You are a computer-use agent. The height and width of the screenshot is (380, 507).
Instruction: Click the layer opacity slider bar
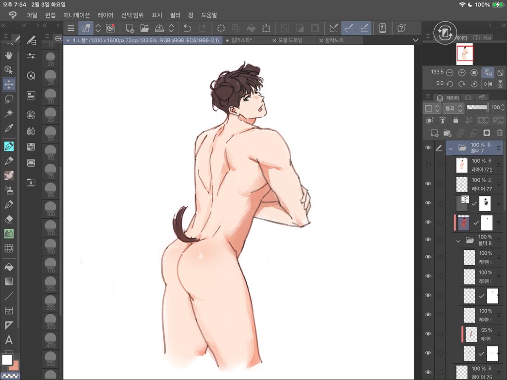pos(477,107)
